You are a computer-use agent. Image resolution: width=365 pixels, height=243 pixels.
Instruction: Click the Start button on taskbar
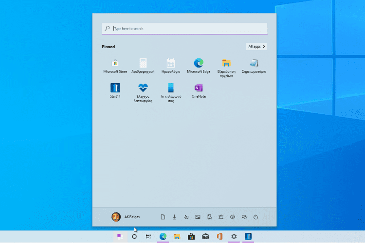point(120,237)
